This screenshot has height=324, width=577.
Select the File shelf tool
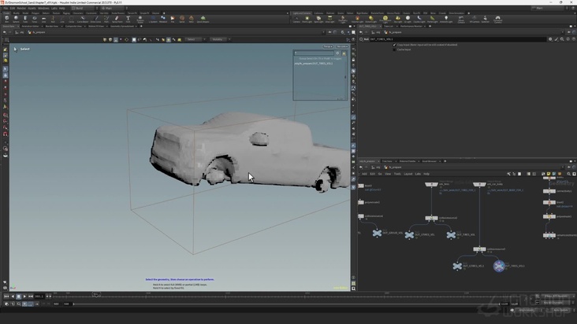(172, 19)
